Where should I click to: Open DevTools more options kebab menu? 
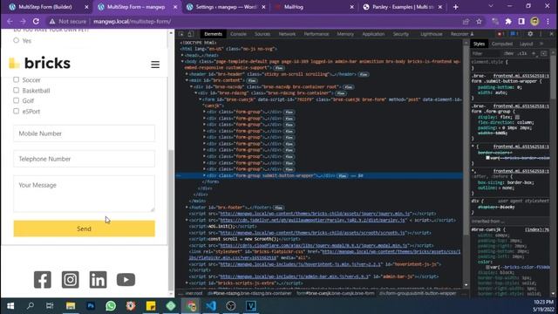coord(541,34)
